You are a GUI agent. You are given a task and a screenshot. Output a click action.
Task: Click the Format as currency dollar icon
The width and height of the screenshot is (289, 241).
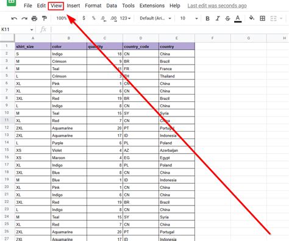click(84, 18)
